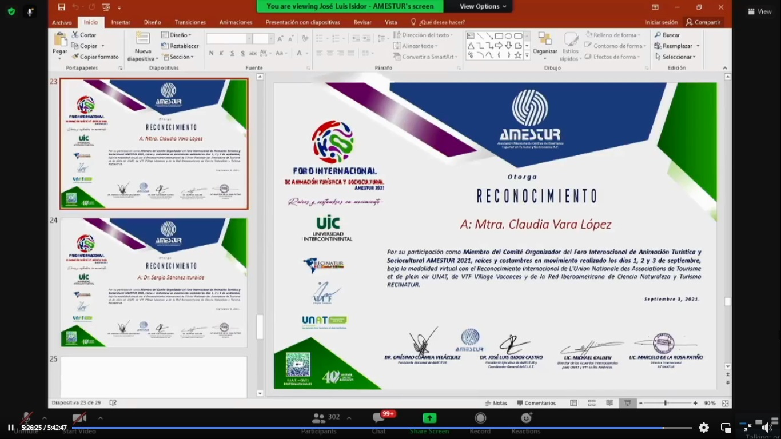This screenshot has width=781, height=439.
Task: Switch to Presentación con diapositivas tab
Action: [303, 22]
